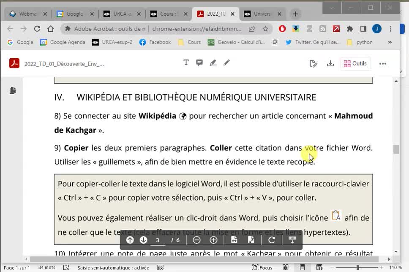Select the pencil draw tool

pyautogui.click(x=226, y=63)
